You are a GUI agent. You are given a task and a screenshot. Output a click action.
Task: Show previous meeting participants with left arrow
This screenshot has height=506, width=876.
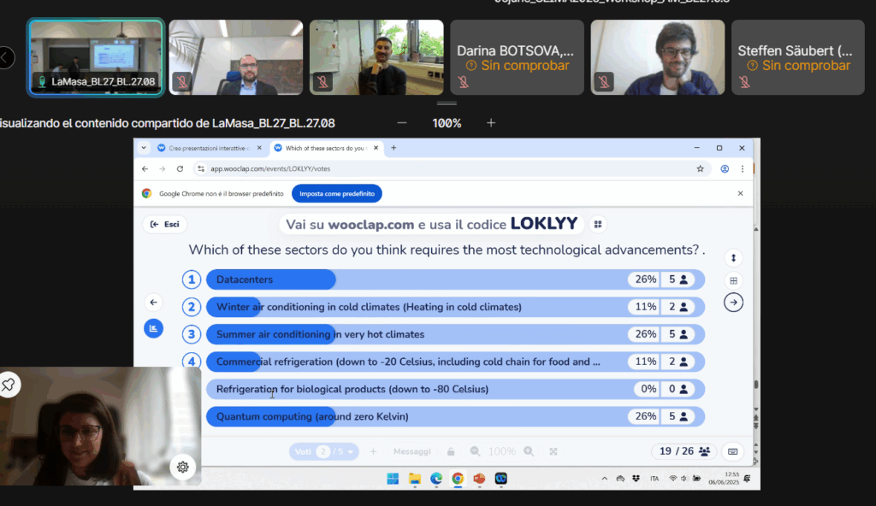[6, 57]
